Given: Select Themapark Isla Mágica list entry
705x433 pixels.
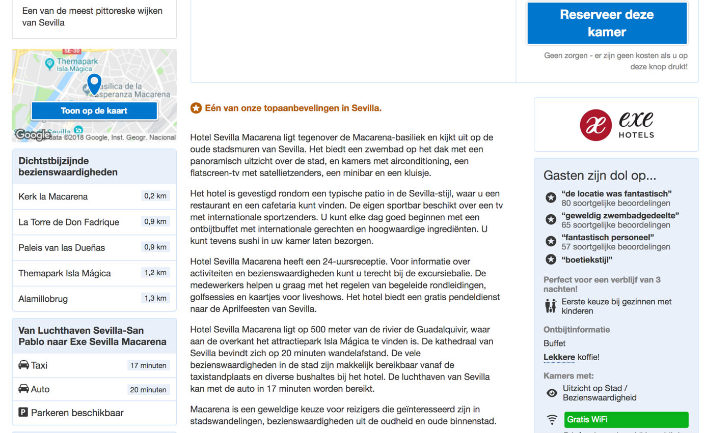Looking at the screenshot, I should (65, 273).
